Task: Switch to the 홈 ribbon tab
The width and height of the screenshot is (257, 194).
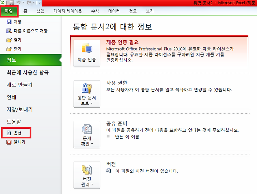Action: [x=25, y=11]
